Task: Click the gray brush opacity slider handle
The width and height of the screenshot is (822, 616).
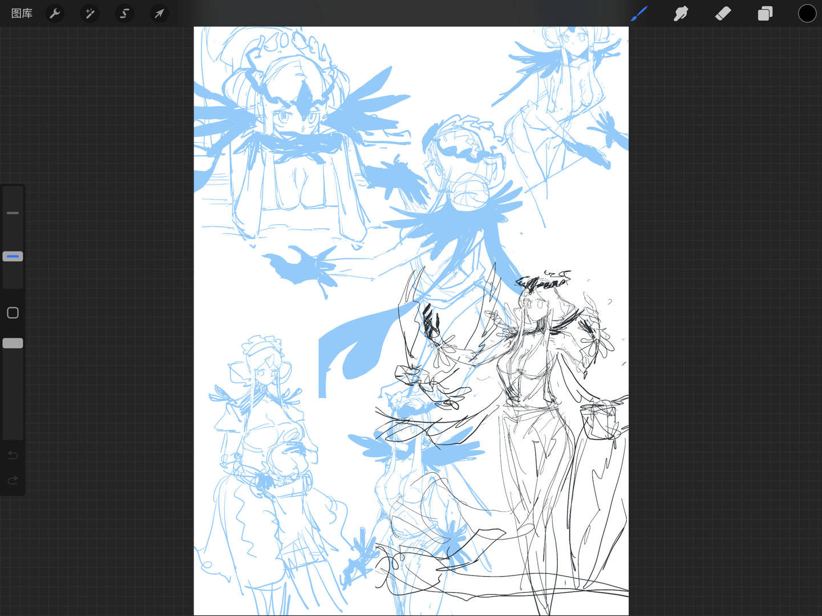Action: coord(13,343)
